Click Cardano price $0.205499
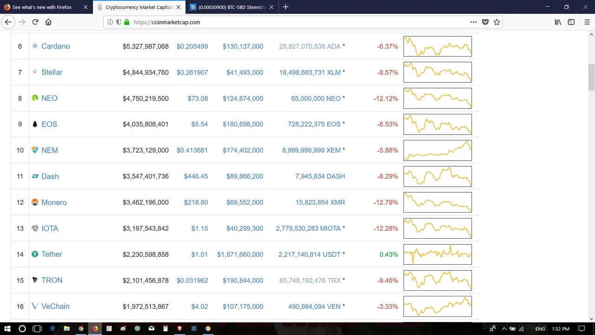595x335 pixels. [192, 47]
